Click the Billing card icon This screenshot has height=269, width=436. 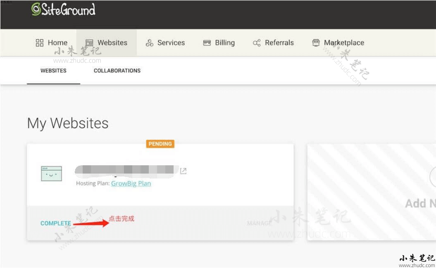[x=207, y=43]
